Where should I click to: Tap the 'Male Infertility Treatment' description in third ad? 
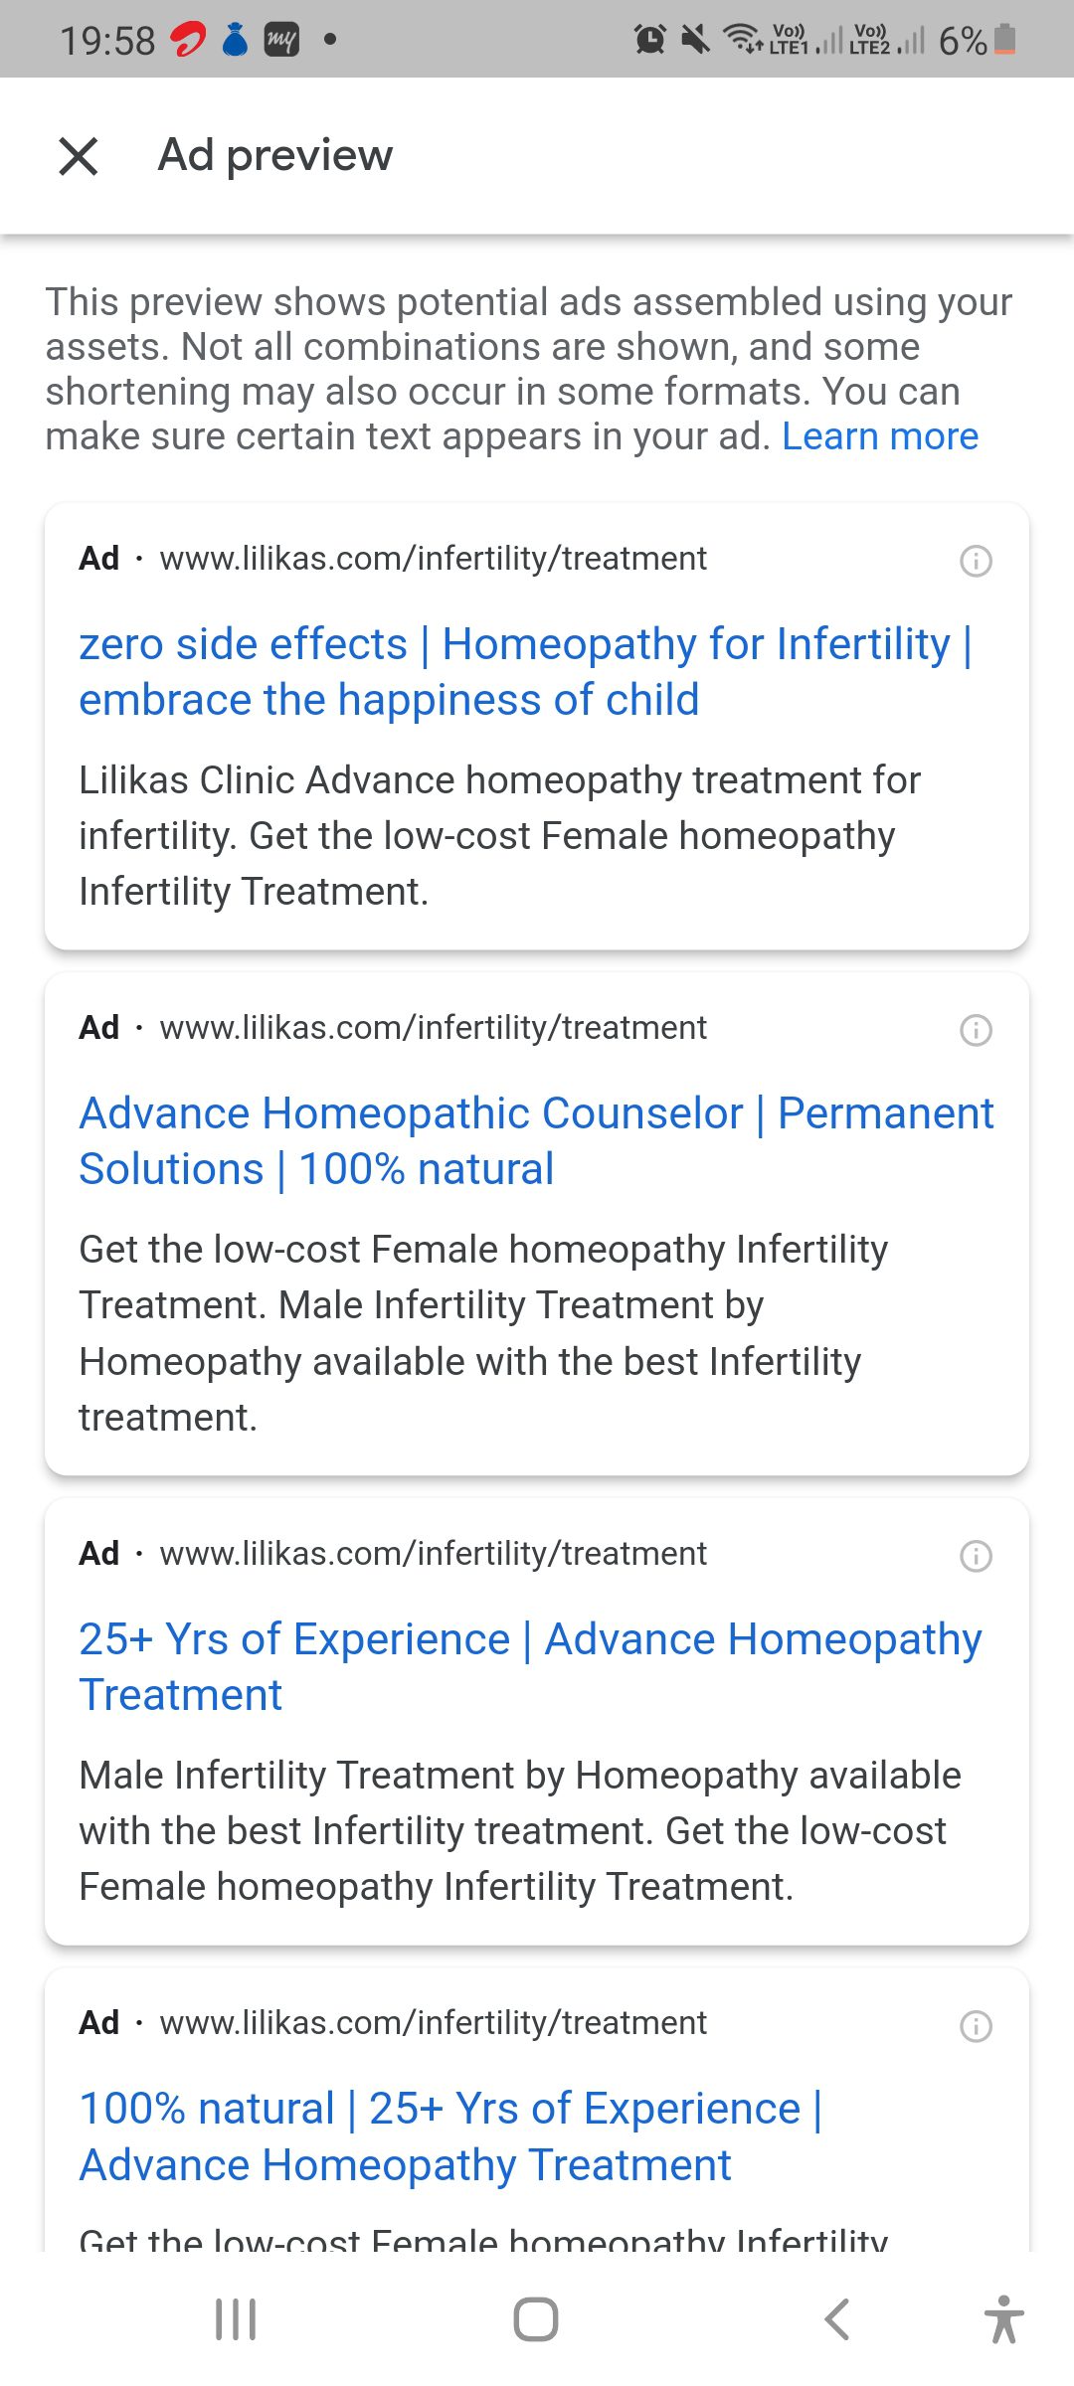click(x=519, y=1830)
